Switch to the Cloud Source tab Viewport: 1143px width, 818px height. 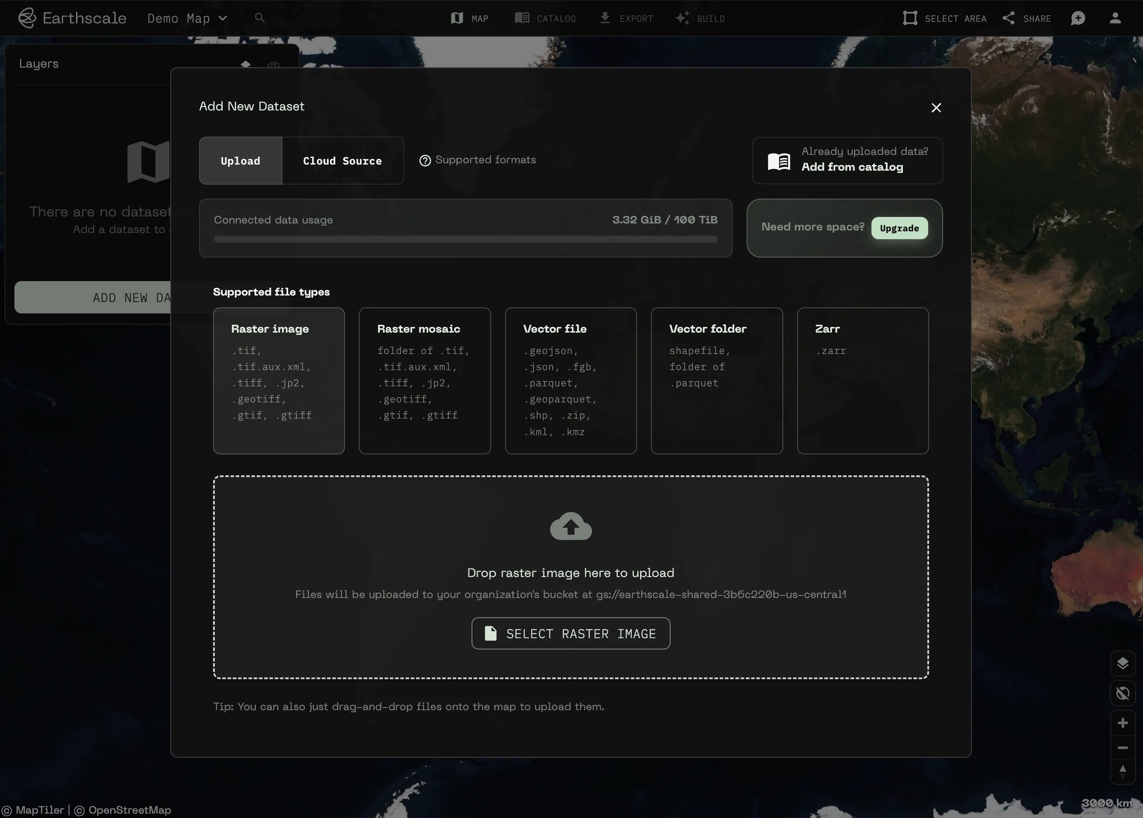(342, 161)
